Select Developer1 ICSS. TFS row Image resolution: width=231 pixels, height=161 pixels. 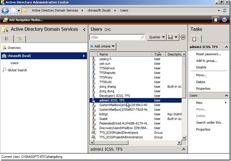pyautogui.click(x=136, y=96)
